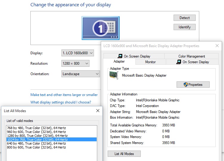Click Dedicated Video Memory value 0 MB
Viewport: 224px width, 161px height.
(166, 131)
